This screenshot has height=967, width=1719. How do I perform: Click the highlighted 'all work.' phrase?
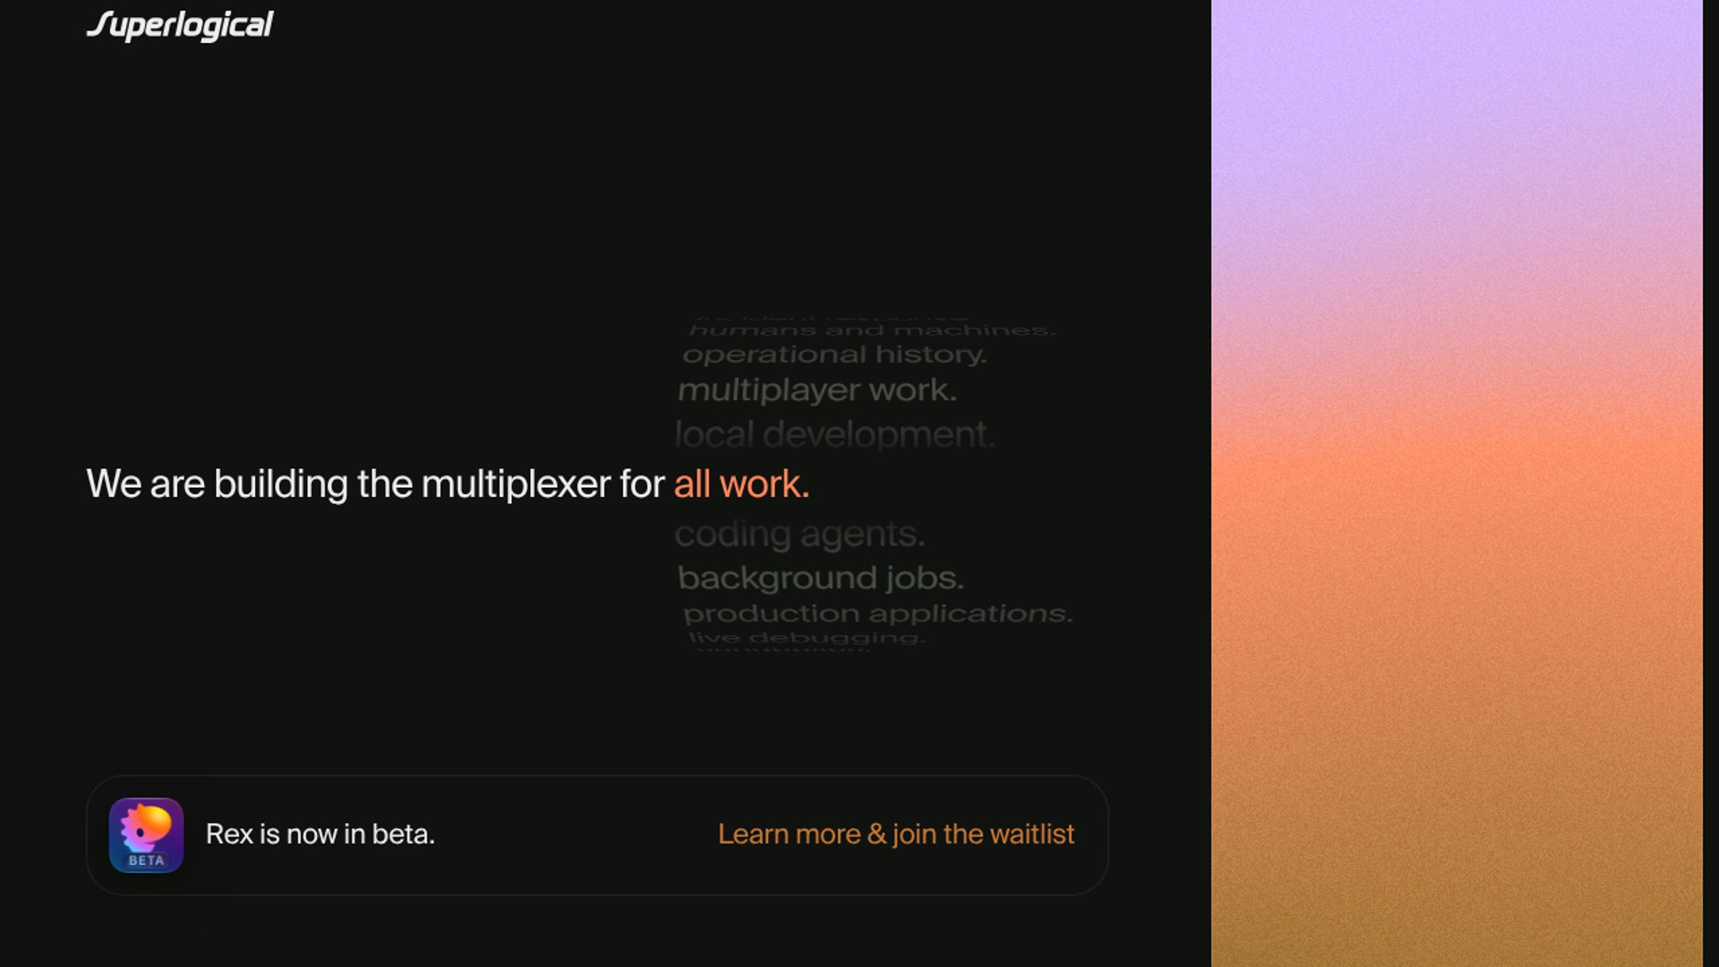coord(741,484)
